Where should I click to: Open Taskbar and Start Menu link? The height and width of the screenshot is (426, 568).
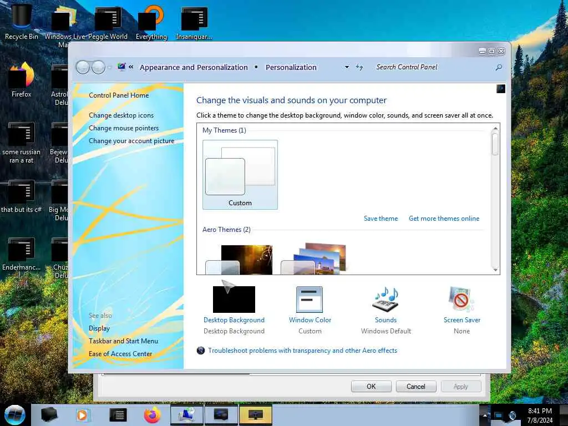click(123, 341)
